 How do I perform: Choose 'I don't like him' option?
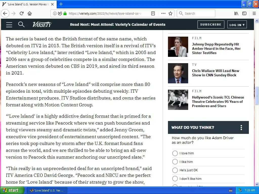coord(175,179)
